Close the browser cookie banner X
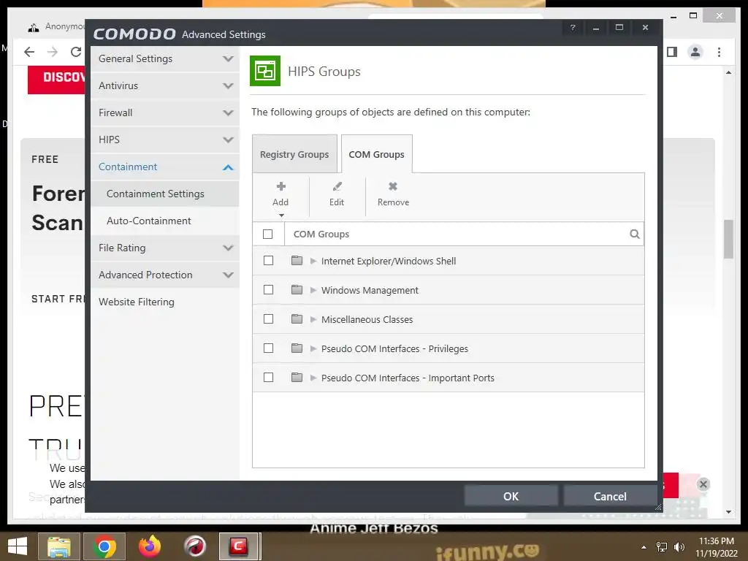The width and height of the screenshot is (748, 561). pos(703,484)
